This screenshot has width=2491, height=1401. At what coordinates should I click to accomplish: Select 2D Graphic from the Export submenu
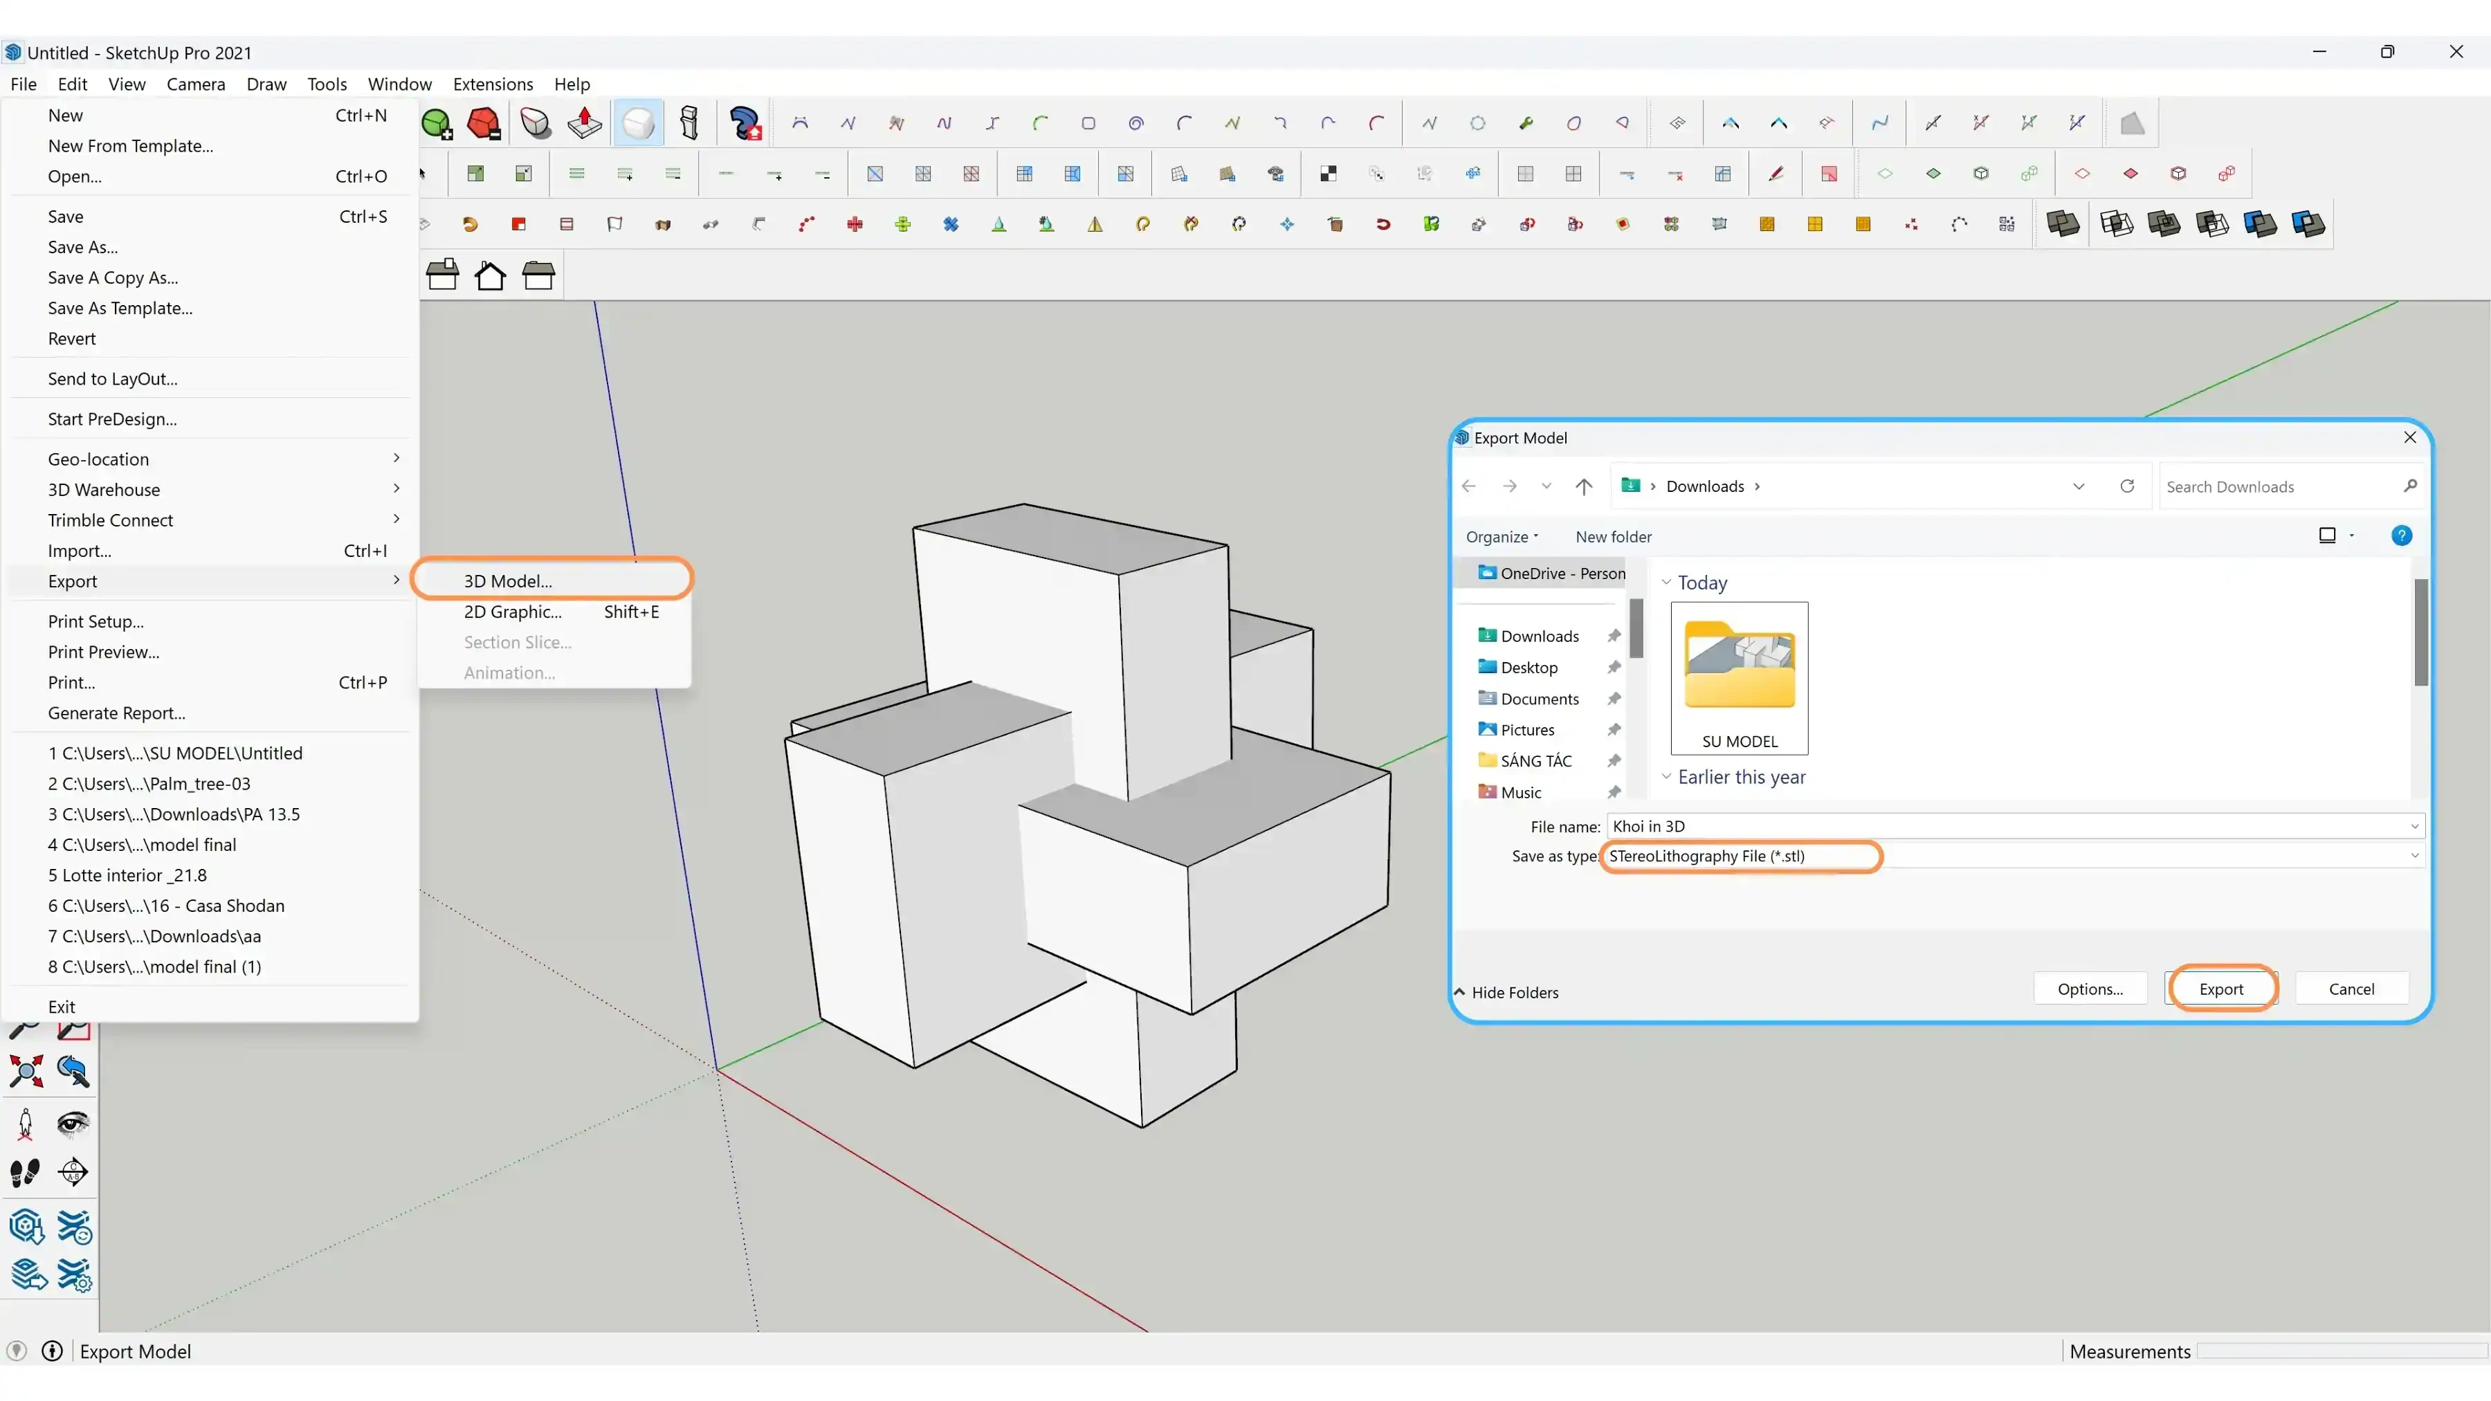point(514,611)
